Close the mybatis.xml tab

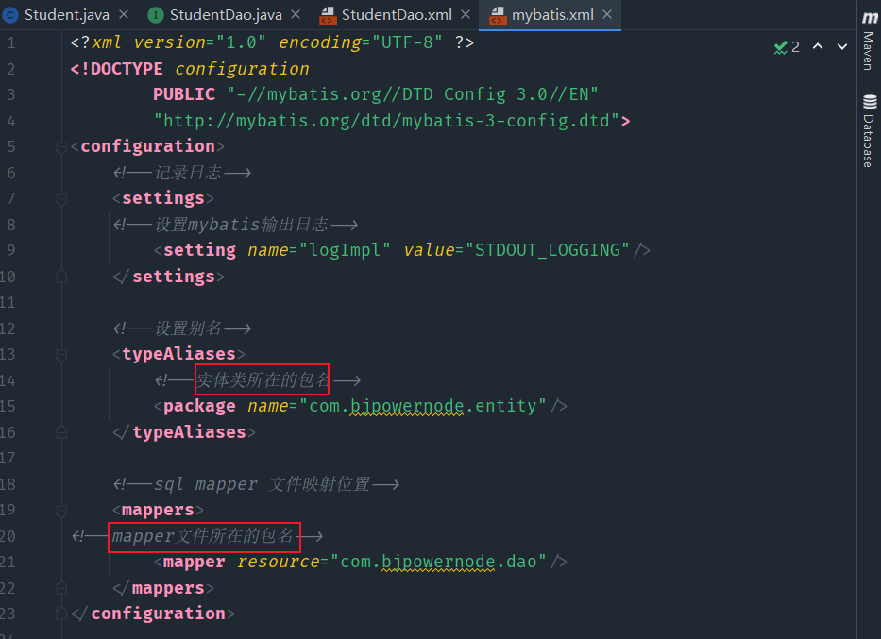point(607,14)
